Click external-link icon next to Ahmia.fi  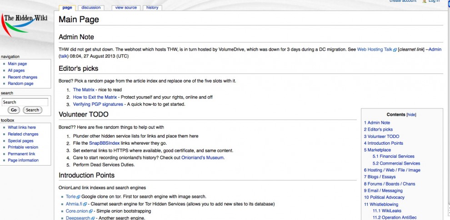click(85, 204)
